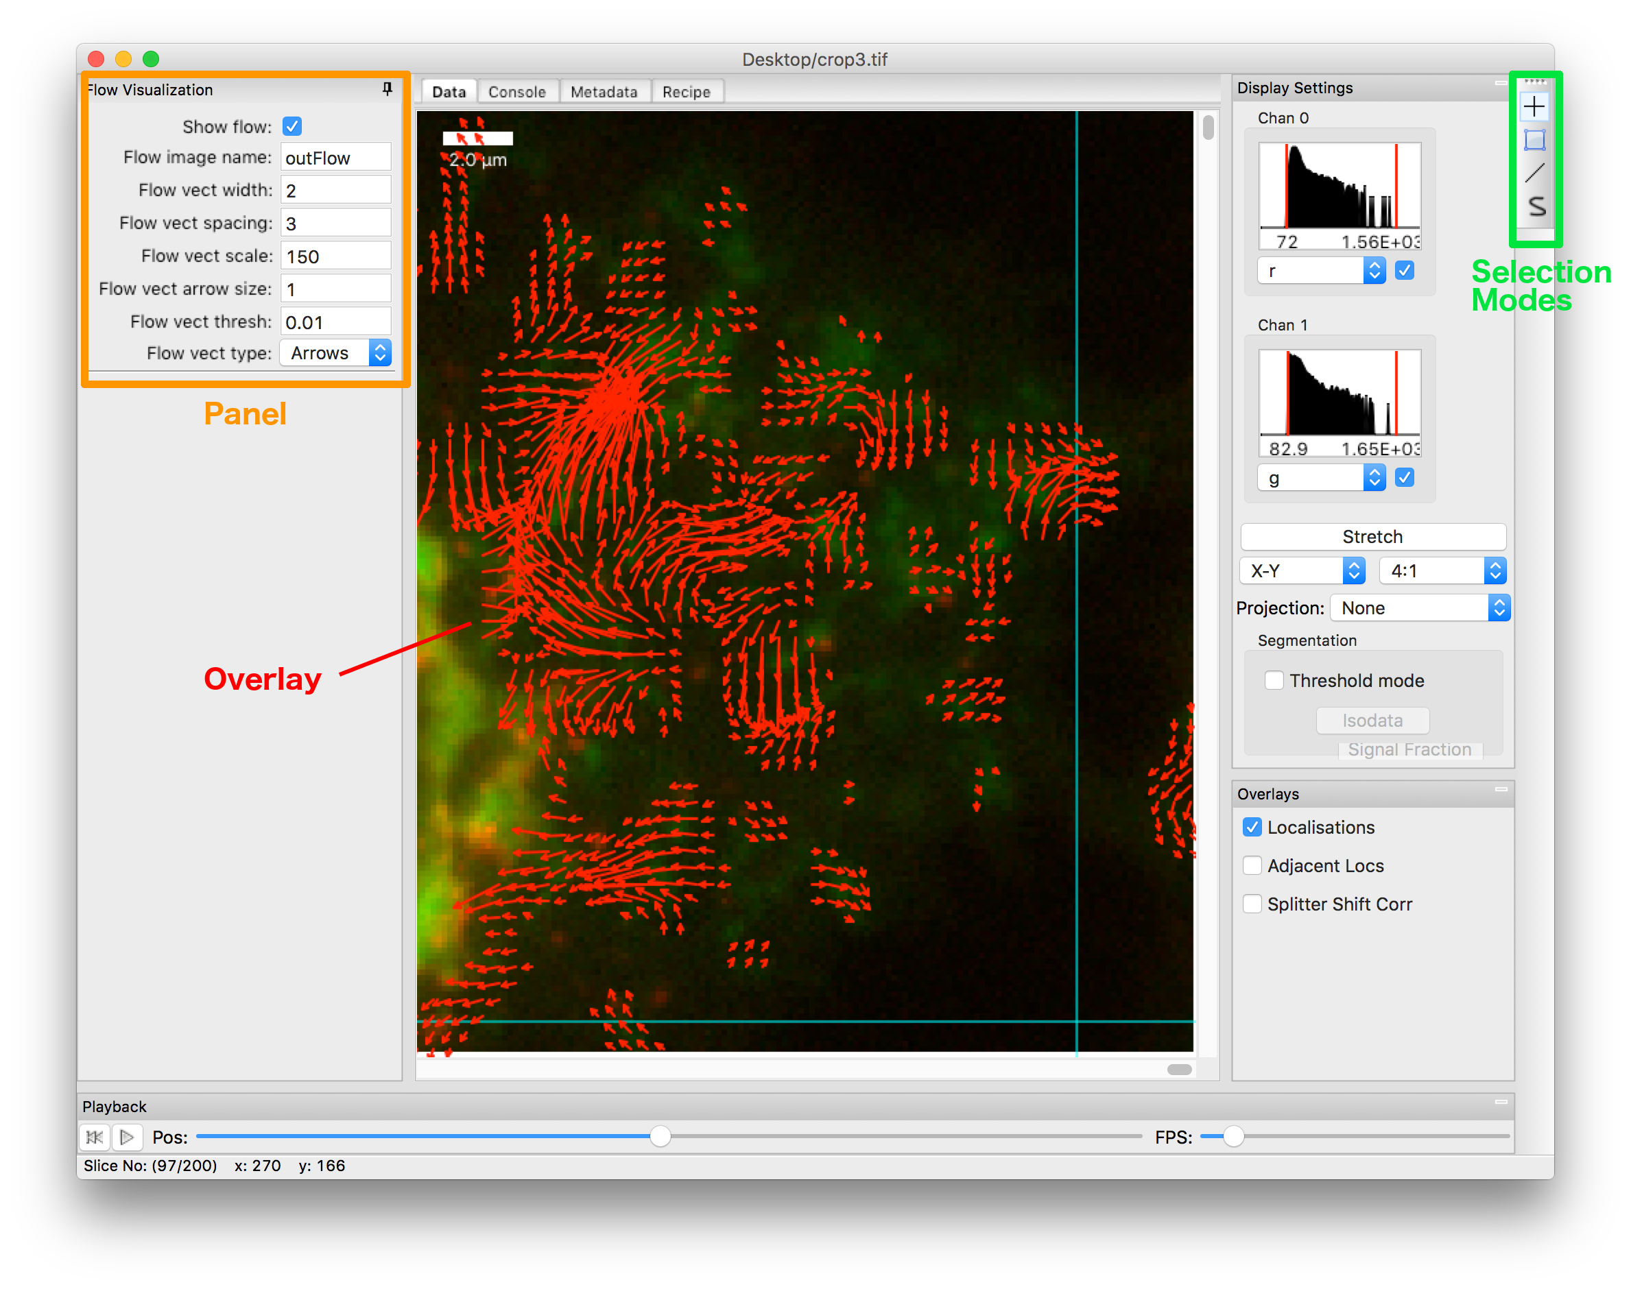Click the pin icon on Flow Visualization panel
The height and width of the screenshot is (1289, 1631).
(x=388, y=89)
